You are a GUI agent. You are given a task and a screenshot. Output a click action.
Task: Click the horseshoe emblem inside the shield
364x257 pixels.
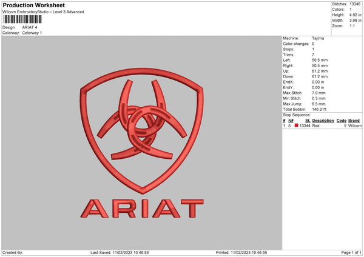coord(141,122)
